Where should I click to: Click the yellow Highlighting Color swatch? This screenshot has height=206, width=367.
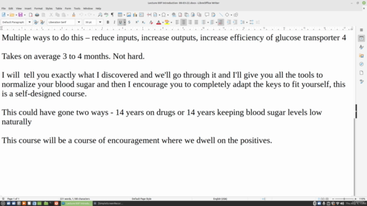(167, 22)
